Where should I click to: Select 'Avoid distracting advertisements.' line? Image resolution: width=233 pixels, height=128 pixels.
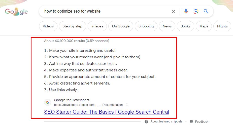[80, 83]
